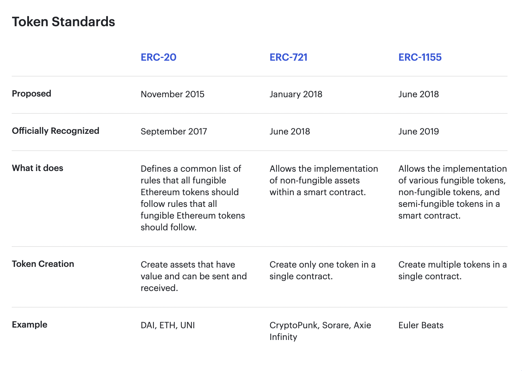Click the Officially Recognized row label
Viewport: 522px width, 371px height.
[x=56, y=131]
